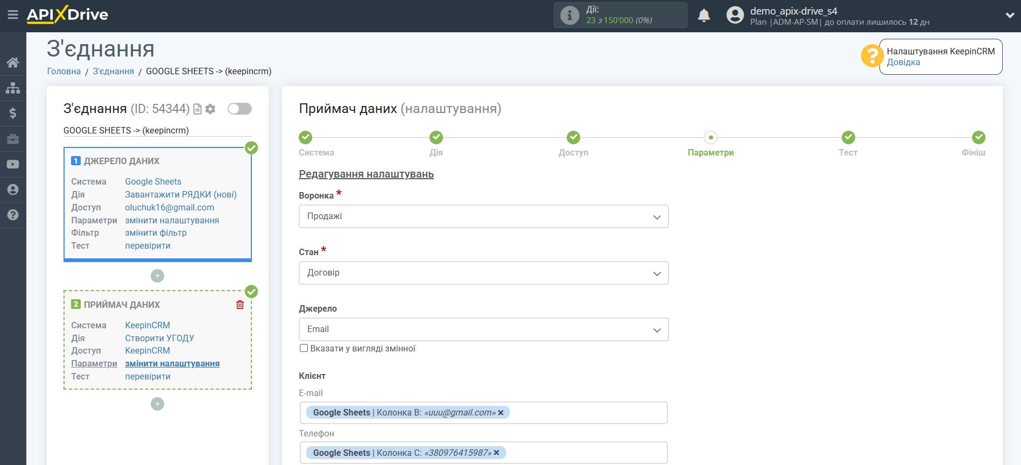Click the demo_apix-drive_s4 username

point(793,11)
